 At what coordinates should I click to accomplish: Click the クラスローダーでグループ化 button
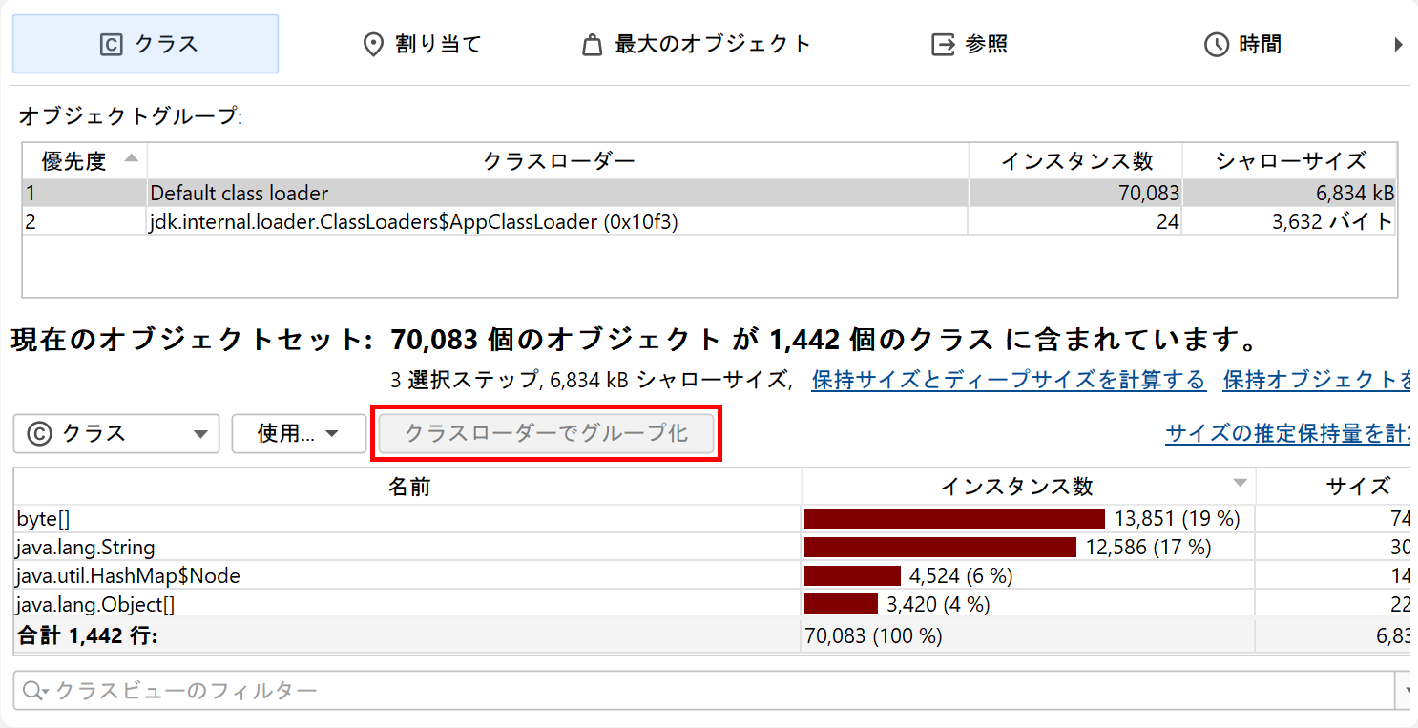coord(546,434)
